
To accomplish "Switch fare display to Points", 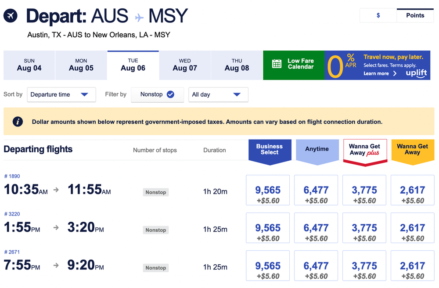I will tap(415, 15).
